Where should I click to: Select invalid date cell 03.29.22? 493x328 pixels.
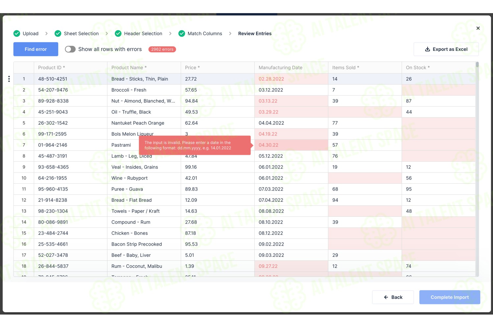(291, 112)
